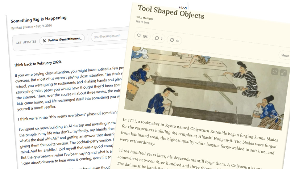This screenshot has width=290, height=169.
Task: Like the Tool Shaped Objects post with heart icon
Action: pos(142,36)
